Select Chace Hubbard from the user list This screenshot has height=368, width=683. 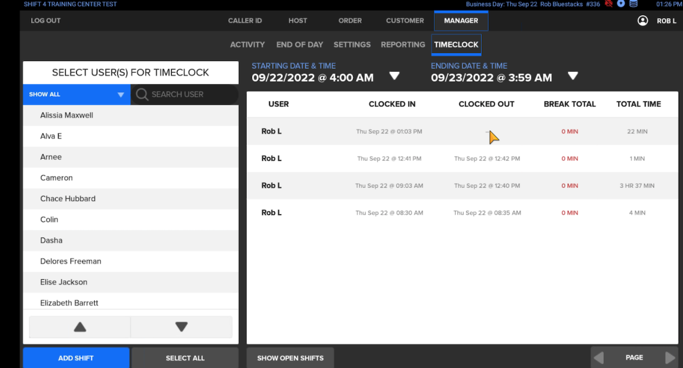68,198
